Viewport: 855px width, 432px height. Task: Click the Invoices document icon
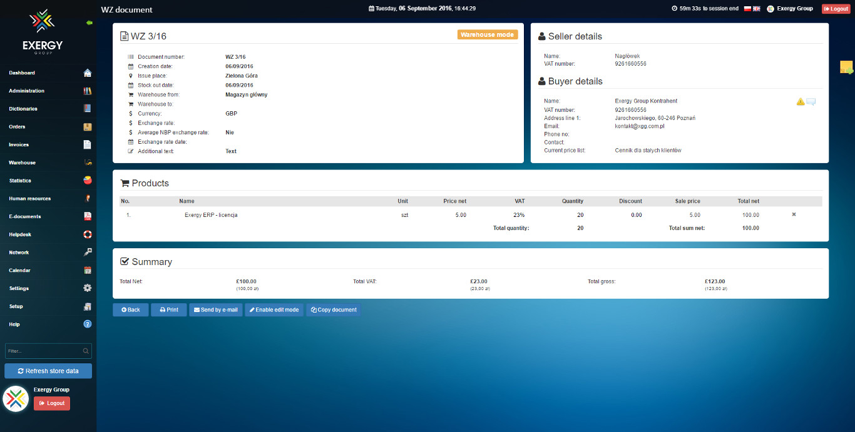(x=88, y=144)
